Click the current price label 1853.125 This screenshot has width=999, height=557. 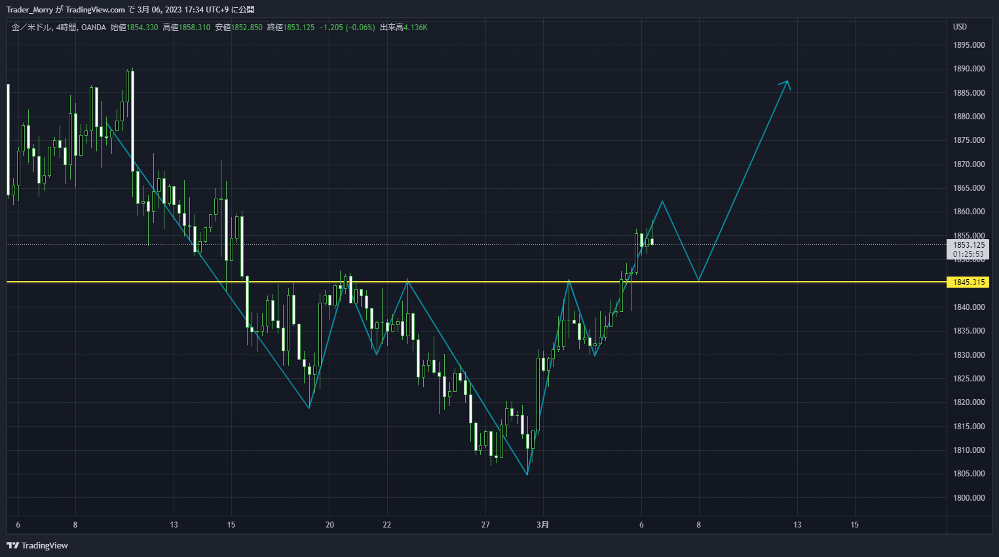coord(968,245)
